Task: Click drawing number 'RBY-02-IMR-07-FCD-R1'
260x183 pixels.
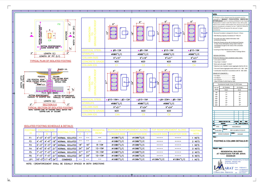Action: (238, 130)
